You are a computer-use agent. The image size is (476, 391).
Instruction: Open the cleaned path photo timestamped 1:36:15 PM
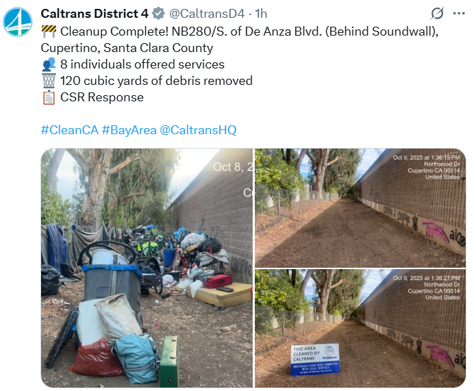tap(360, 208)
